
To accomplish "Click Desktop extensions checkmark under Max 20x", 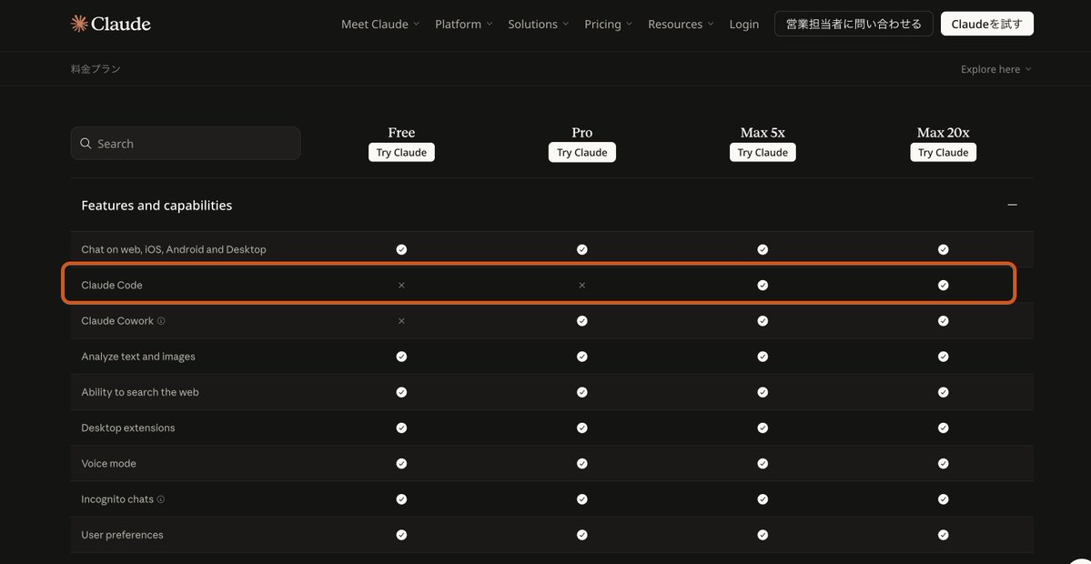I will point(943,428).
